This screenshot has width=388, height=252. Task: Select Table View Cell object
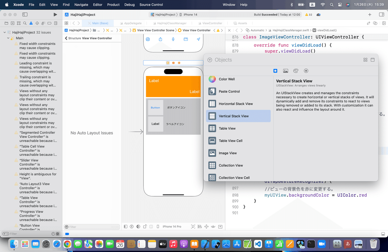(238, 141)
